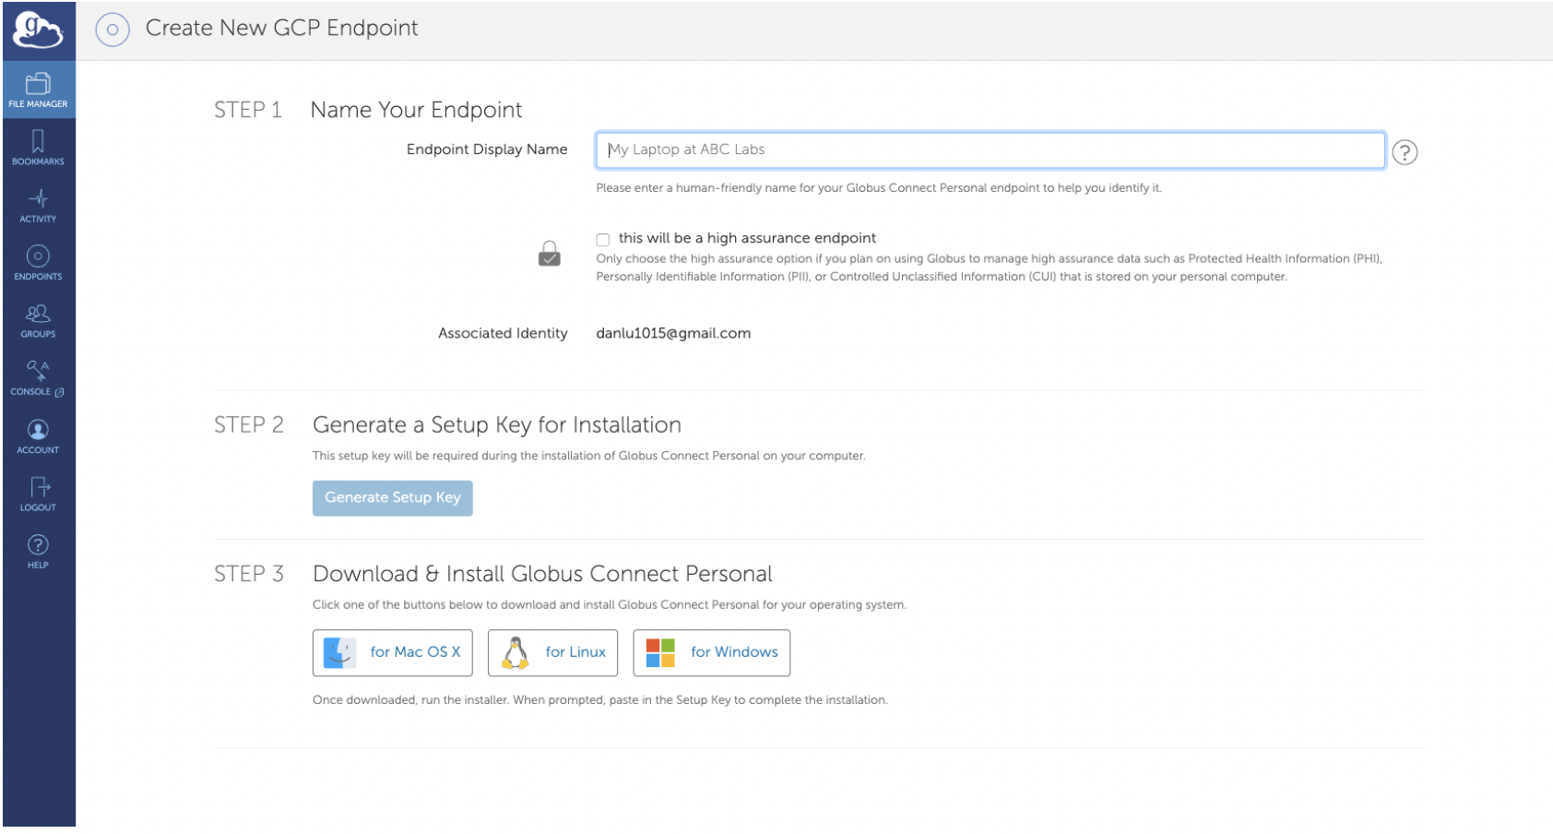Open Help from the sidebar
Image resolution: width=1553 pixels, height=834 pixels.
click(38, 552)
